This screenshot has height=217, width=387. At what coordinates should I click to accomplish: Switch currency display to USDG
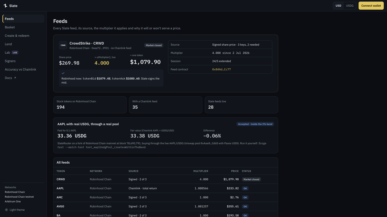click(x=350, y=6)
